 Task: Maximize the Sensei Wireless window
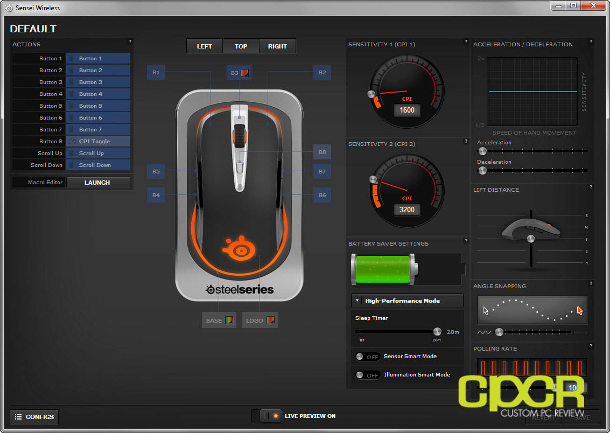coord(573,6)
